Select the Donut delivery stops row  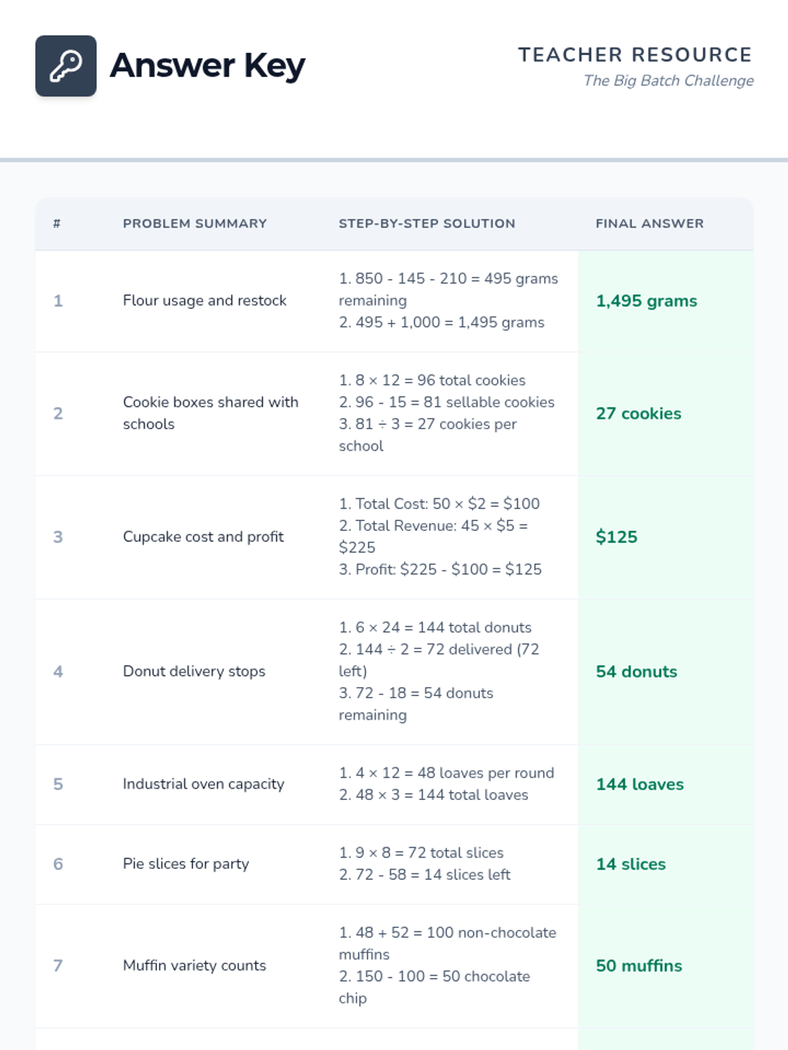[x=394, y=671]
